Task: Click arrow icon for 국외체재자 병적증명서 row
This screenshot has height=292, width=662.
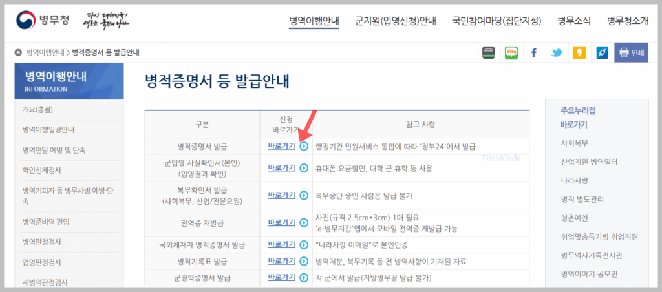Action: click(x=304, y=245)
